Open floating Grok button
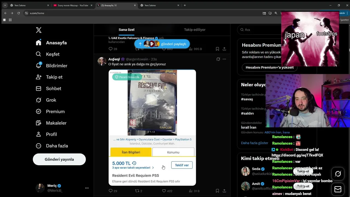 click(338, 174)
